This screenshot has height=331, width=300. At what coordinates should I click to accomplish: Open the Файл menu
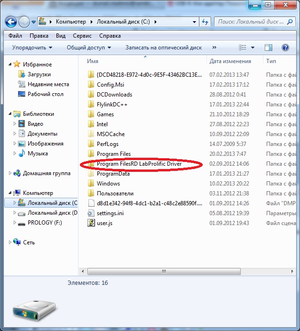click(15, 36)
